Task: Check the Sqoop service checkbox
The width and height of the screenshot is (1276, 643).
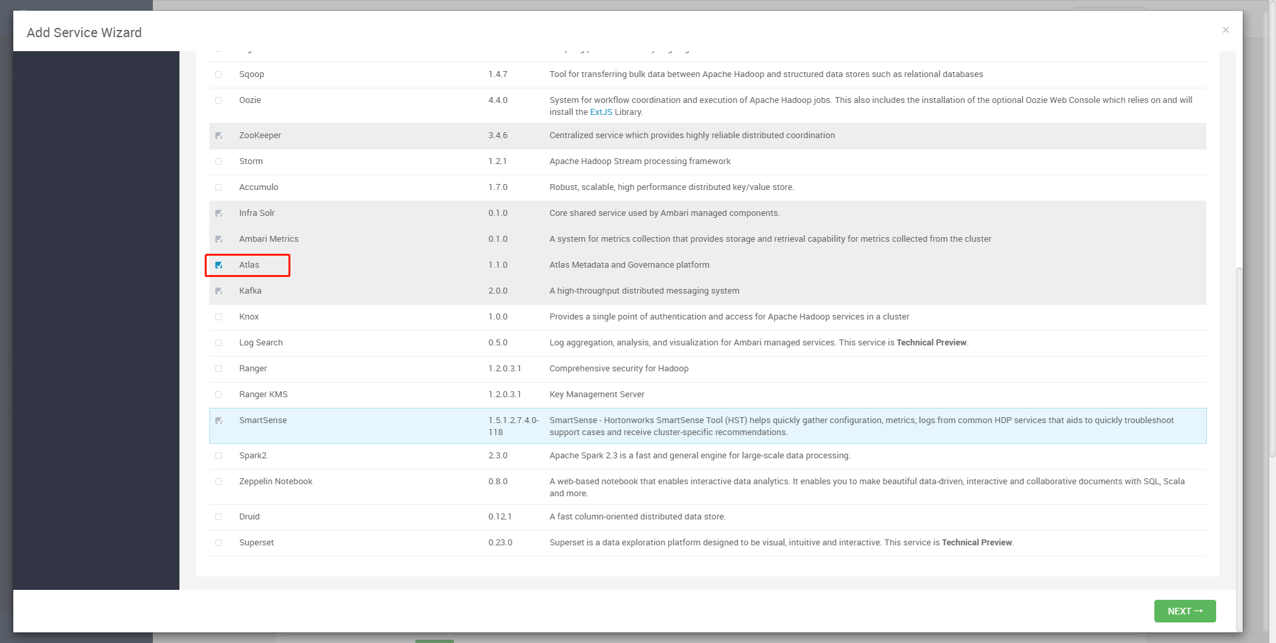Action: [x=219, y=74]
